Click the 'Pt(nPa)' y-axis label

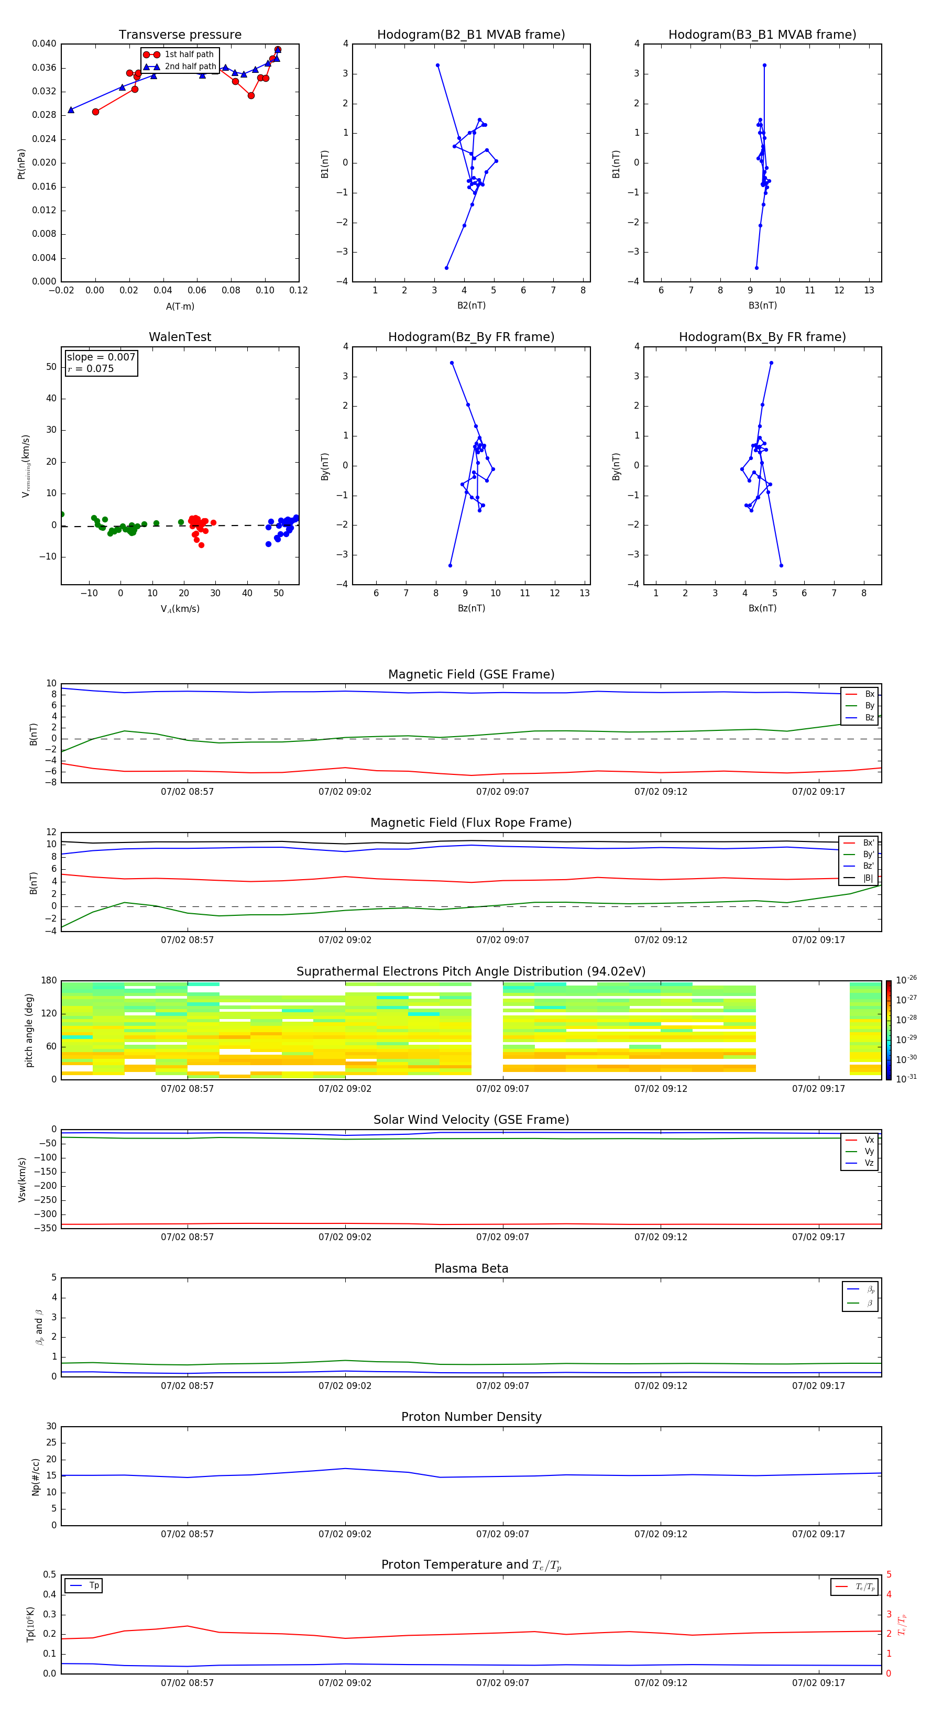(x=21, y=163)
